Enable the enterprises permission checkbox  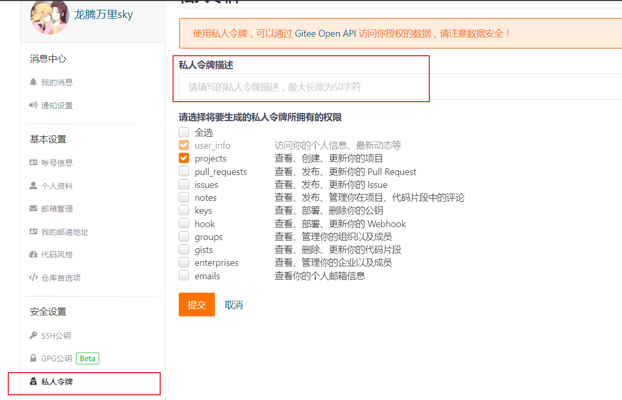[x=184, y=262]
